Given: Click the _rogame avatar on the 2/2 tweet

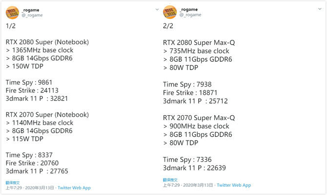Looking at the screenshot, I should [170, 12].
